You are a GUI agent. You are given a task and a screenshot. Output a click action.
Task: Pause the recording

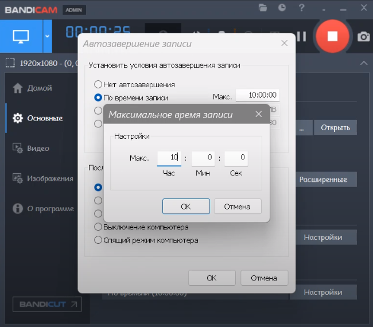[x=301, y=36]
